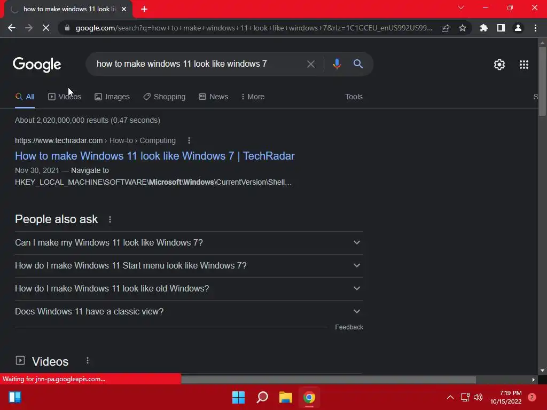Switch to the Shopping tab
The height and width of the screenshot is (410, 547).
165,97
